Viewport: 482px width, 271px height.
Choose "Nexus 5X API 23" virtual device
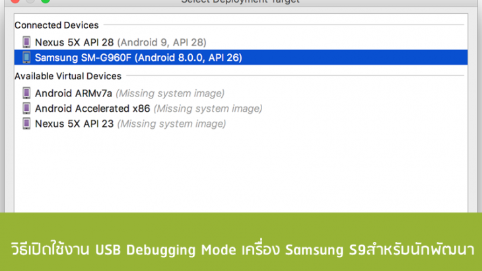coord(241,124)
